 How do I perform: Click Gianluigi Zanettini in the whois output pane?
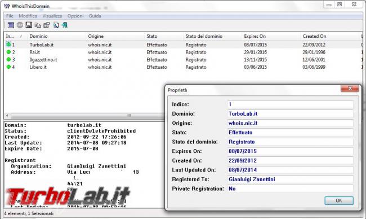(97, 166)
